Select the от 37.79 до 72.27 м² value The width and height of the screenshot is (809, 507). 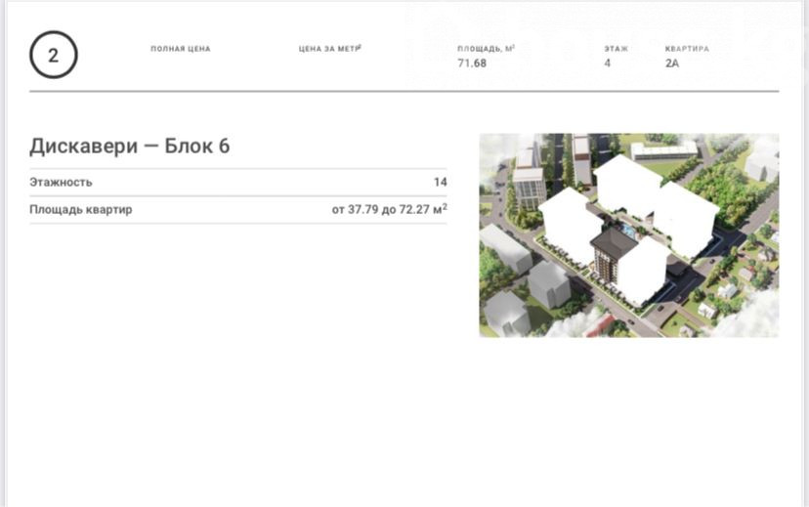389,209
